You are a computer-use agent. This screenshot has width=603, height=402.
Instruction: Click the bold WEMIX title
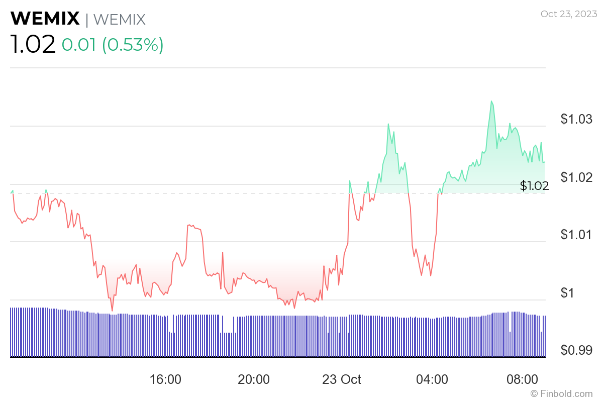[x=45, y=19]
